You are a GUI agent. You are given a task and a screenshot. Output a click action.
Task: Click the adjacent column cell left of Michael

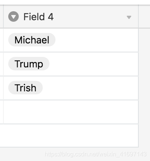pos(1,40)
